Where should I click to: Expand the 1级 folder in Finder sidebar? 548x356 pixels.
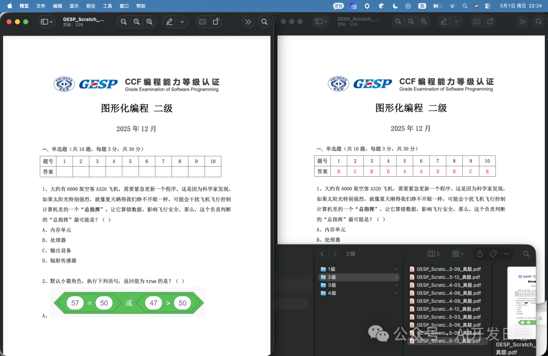396,269
